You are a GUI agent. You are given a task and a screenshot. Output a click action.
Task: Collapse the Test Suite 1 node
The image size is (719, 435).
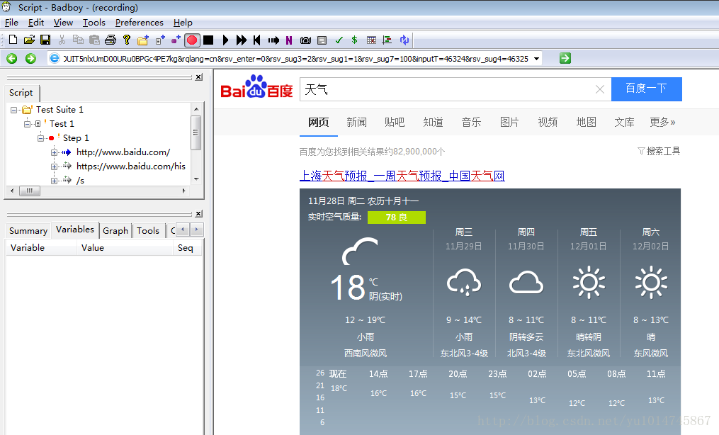click(13, 110)
